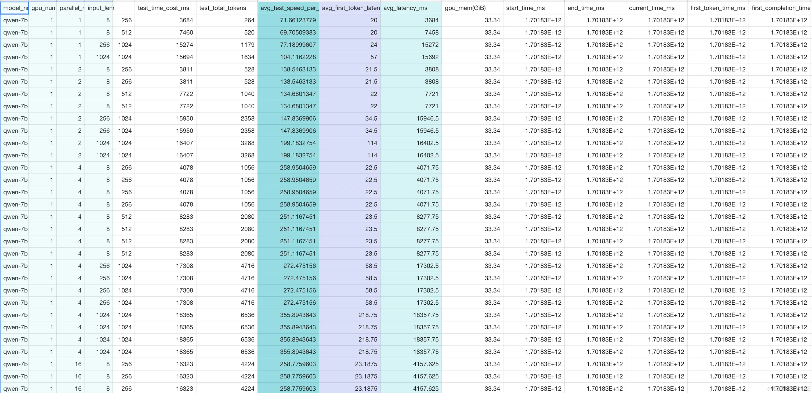The height and width of the screenshot is (393, 812).
Task: Select the gpu_mem(GiB) header cell
Action: pyautogui.click(x=466, y=8)
